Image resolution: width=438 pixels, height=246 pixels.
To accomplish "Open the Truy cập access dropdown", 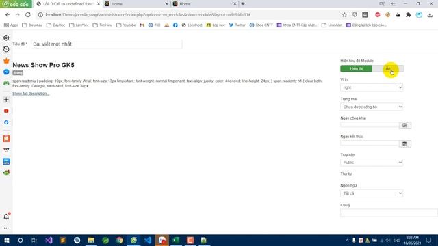I will [372, 163].
